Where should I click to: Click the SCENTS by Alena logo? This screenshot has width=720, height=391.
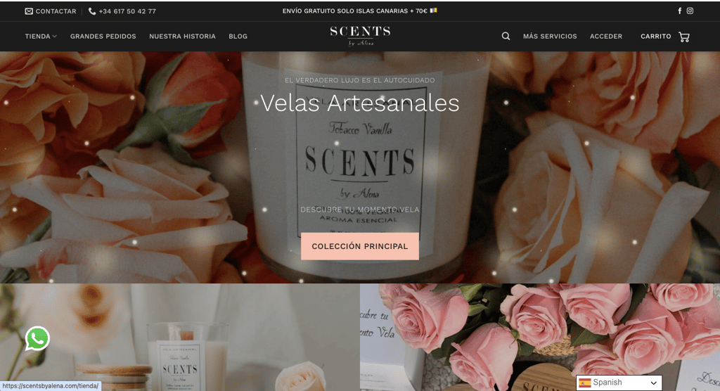[x=360, y=36]
